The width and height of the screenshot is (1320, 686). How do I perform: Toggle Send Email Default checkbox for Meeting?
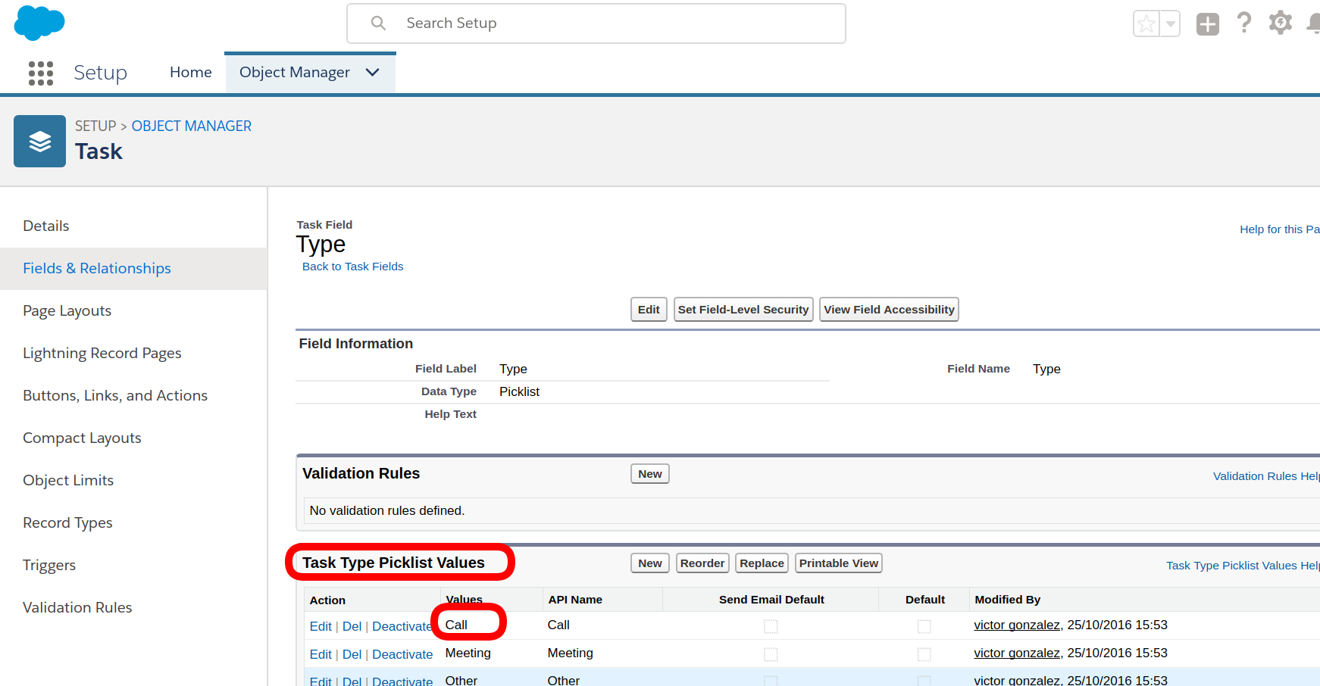coord(771,654)
